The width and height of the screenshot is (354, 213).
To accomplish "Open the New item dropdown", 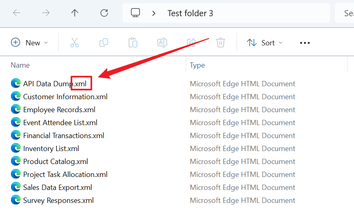I will [29, 43].
